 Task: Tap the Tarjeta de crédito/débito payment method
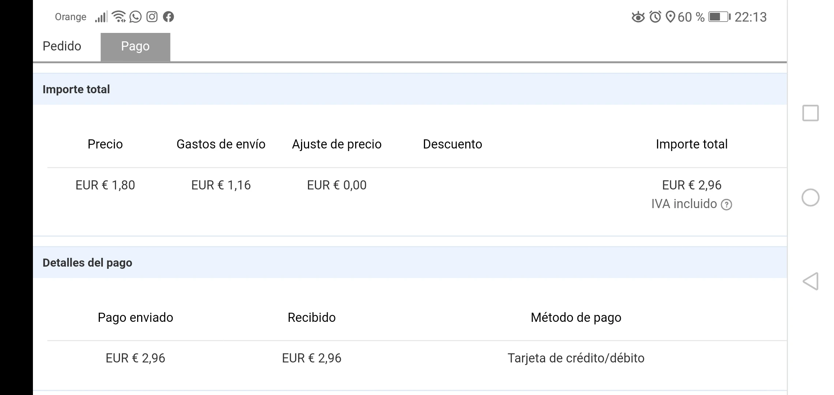pyautogui.click(x=576, y=358)
